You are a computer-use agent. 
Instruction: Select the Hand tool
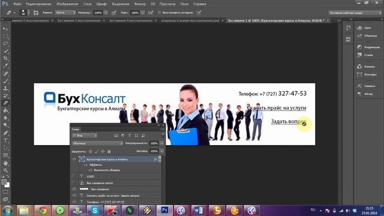(5, 163)
